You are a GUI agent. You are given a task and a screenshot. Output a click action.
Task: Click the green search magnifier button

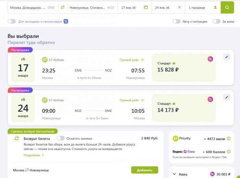point(227,7)
